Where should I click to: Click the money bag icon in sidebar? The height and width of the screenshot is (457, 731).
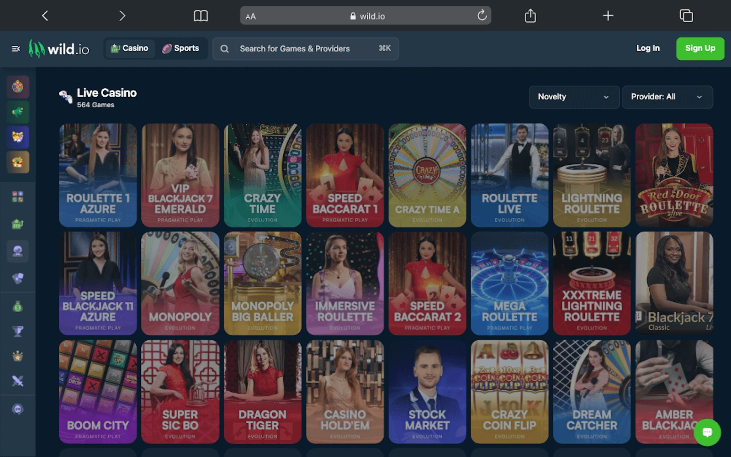tap(17, 307)
